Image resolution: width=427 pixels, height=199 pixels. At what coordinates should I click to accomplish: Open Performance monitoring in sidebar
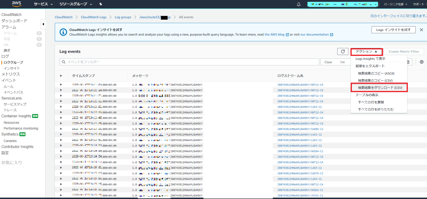(21, 128)
